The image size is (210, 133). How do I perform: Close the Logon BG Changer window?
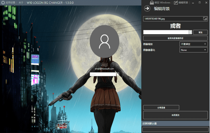(x=206, y=3)
